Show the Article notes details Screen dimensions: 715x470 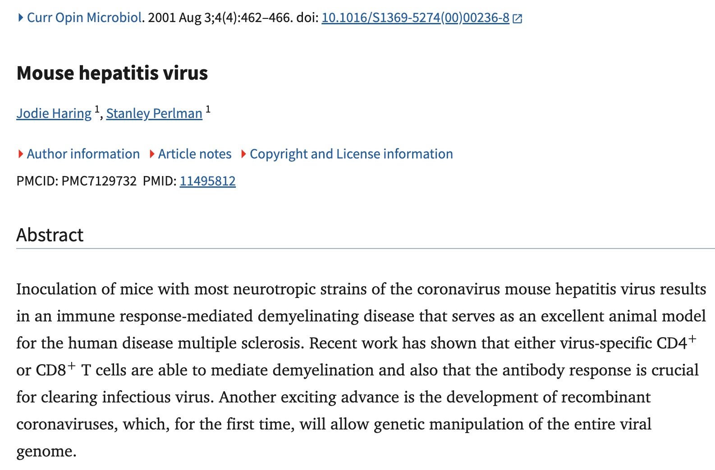click(x=194, y=154)
